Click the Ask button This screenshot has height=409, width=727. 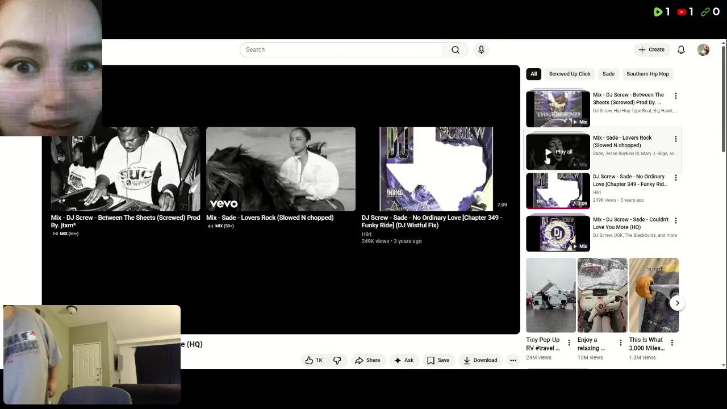click(404, 360)
